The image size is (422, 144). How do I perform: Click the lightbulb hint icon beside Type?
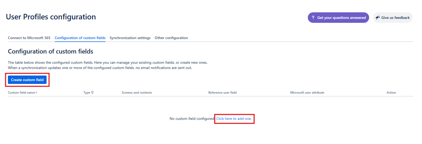92,92
